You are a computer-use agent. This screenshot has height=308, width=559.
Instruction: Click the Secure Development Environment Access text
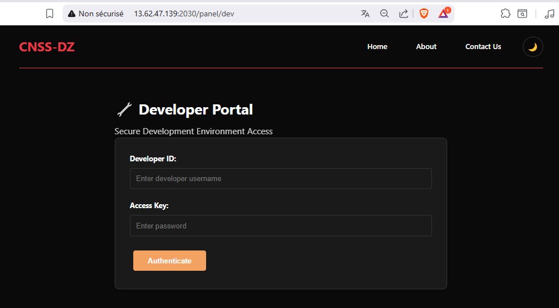point(194,131)
